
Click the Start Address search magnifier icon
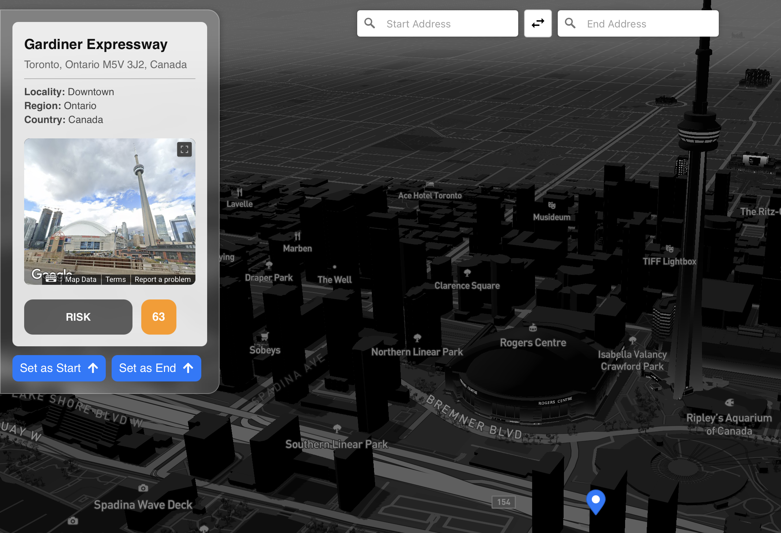coord(370,23)
